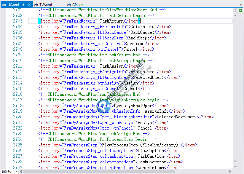
Task: Click line number 2717
Action: (18, 100)
